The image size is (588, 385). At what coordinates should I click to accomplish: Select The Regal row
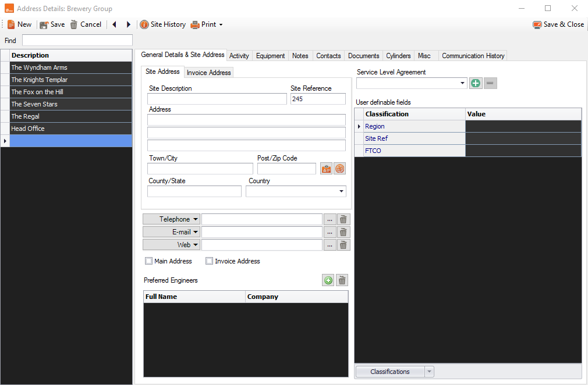tap(70, 116)
